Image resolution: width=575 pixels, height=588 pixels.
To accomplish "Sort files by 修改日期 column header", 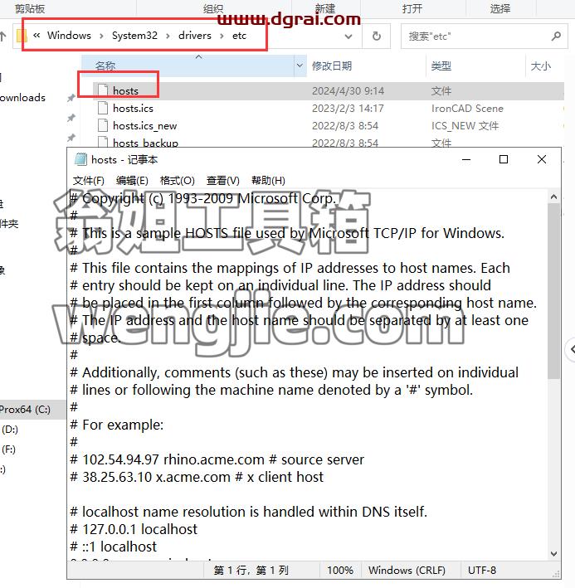I will [332, 66].
